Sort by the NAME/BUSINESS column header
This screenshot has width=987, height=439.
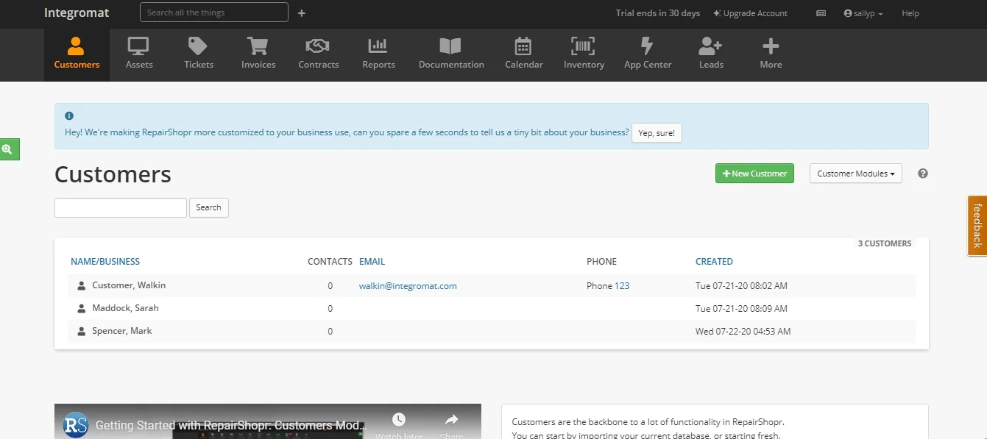coord(105,262)
